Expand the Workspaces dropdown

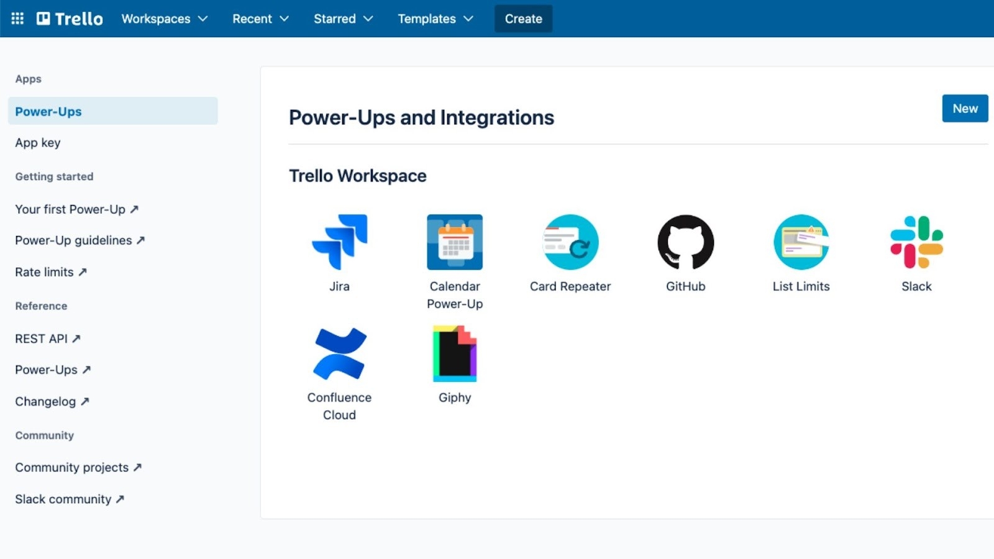[165, 19]
